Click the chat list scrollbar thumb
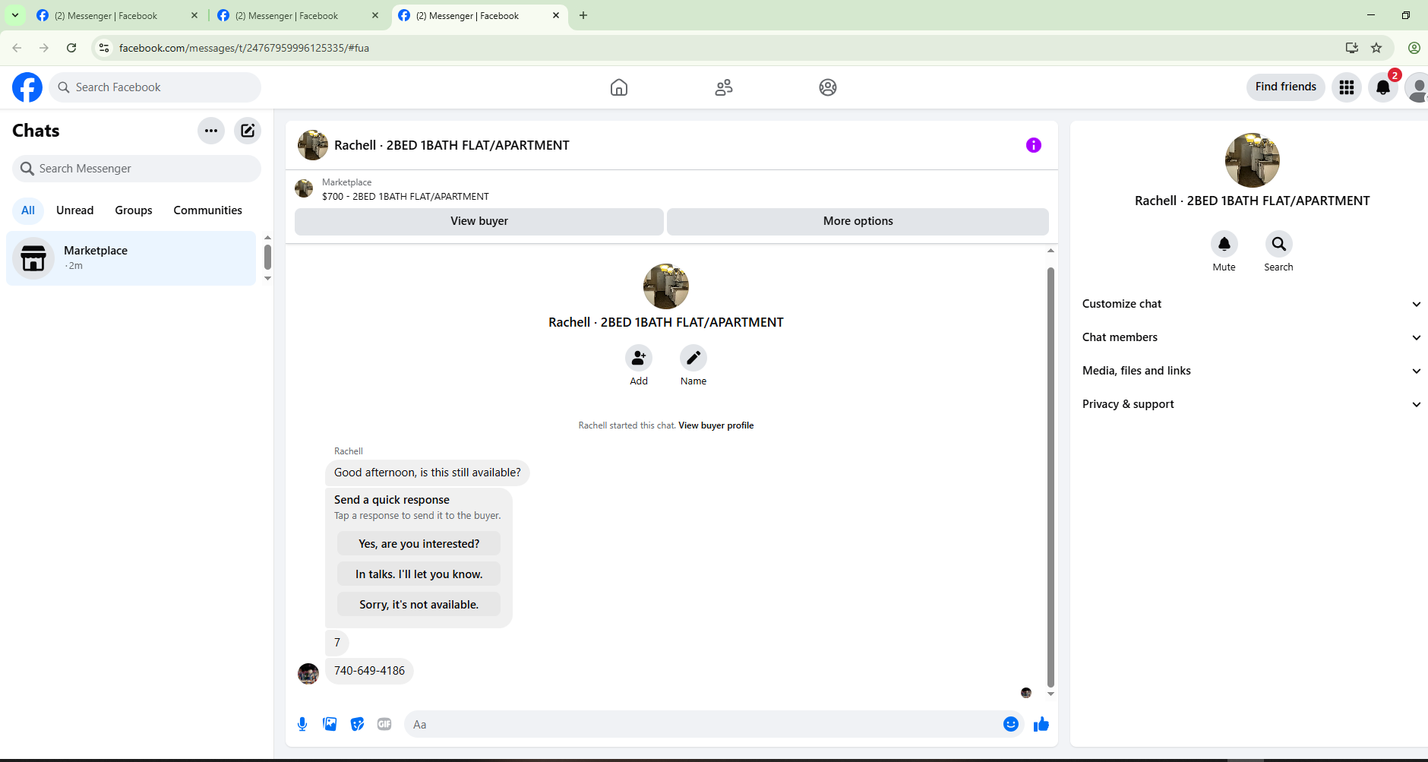The image size is (1428, 762). click(267, 257)
